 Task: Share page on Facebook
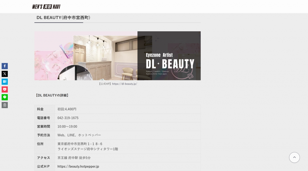[x=5, y=66]
